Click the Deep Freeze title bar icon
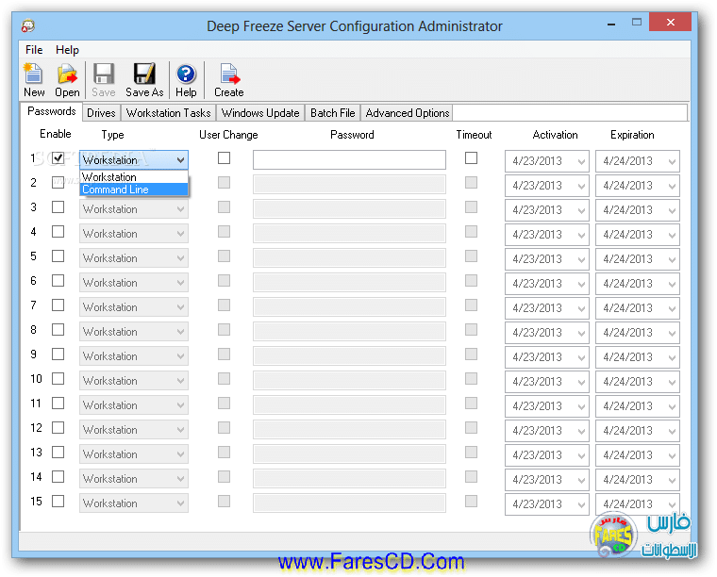Viewport: 717px width, 577px height. pos(28,25)
